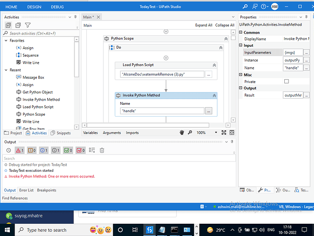Pin the Output panel
Screen dimensions: 314x236
232,142
